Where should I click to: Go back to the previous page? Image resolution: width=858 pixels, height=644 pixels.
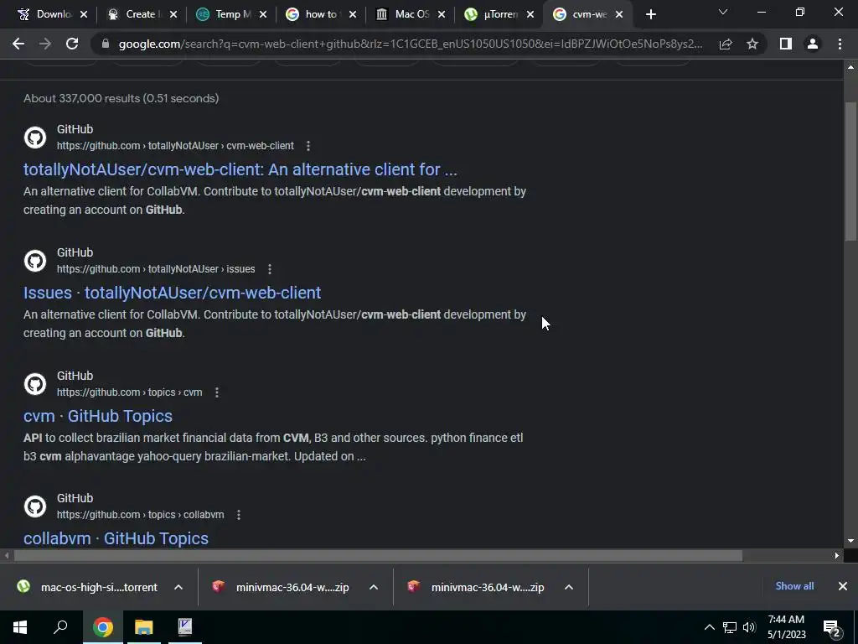click(18, 44)
